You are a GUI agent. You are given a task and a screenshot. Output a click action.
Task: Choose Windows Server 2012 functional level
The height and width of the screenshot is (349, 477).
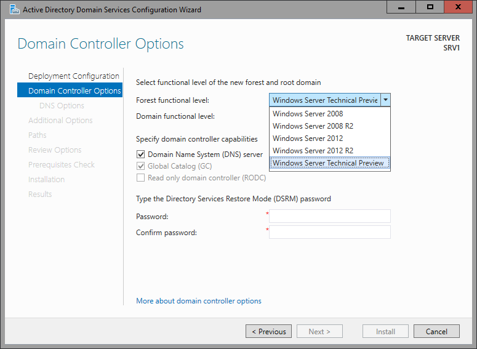330,138
